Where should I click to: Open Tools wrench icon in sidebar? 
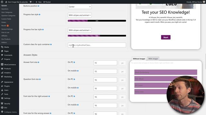click(2, 94)
